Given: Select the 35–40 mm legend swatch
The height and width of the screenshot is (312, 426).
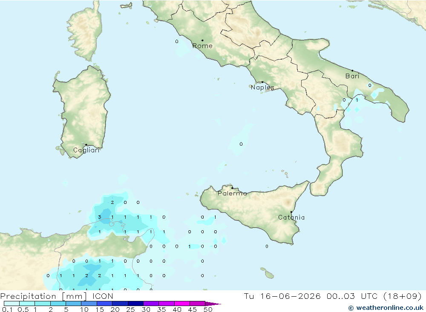Looking at the screenshot, I should (x=167, y=303).
